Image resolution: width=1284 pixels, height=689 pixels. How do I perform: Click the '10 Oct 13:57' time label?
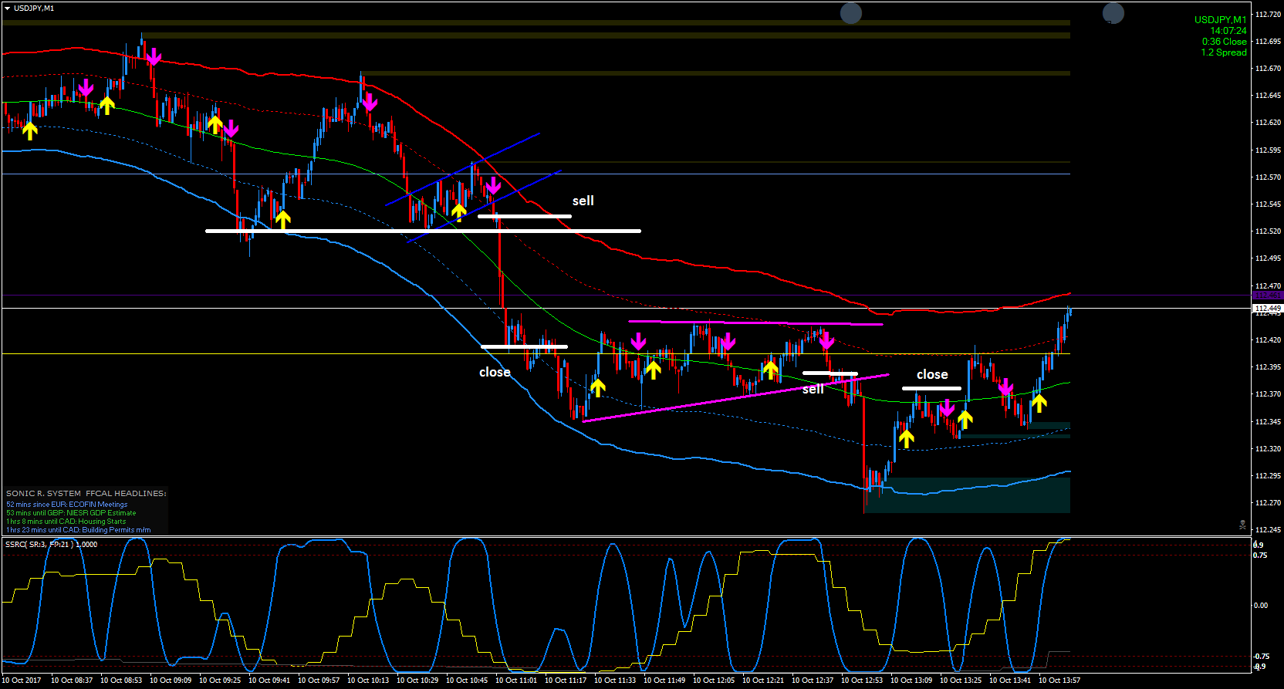pyautogui.click(x=1059, y=681)
